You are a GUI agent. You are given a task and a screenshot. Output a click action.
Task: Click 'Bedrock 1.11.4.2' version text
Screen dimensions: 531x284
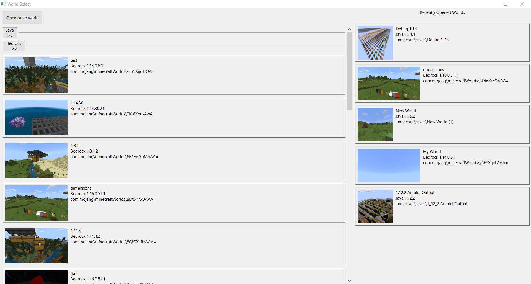pyautogui.click(x=85, y=236)
